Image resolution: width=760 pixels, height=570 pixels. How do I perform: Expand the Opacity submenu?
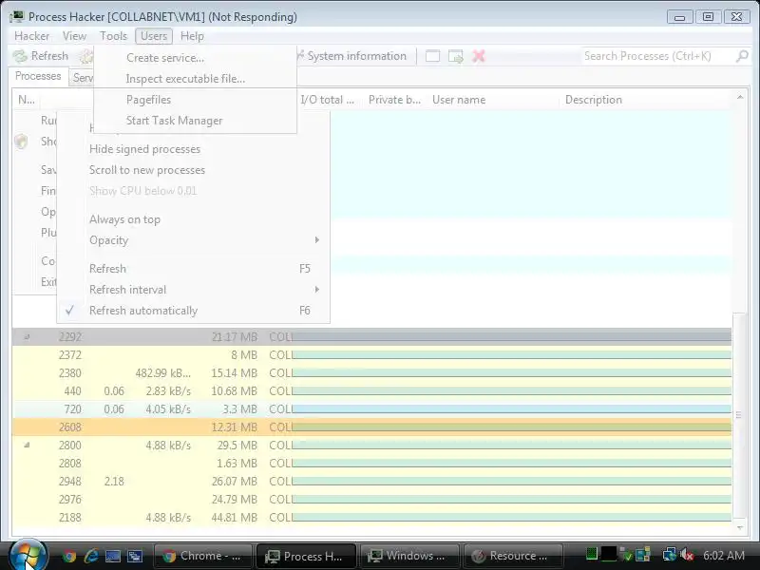pos(193,240)
